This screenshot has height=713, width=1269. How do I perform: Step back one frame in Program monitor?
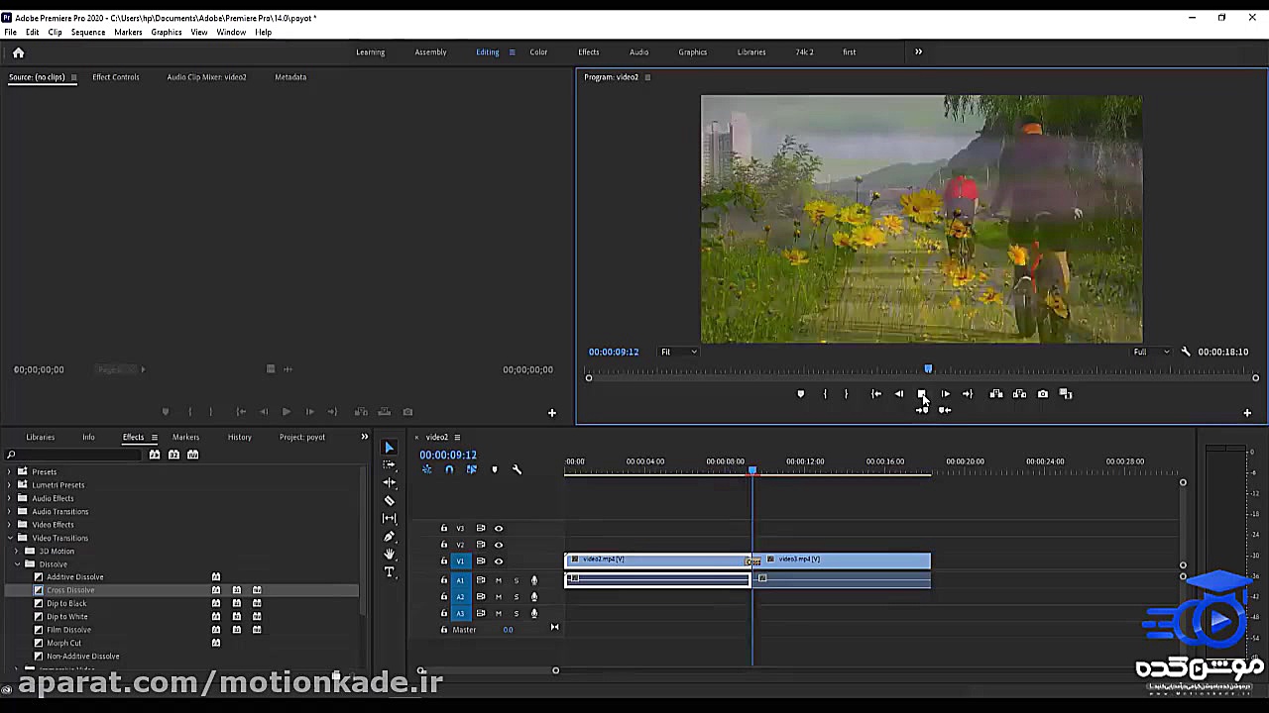[899, 394]
